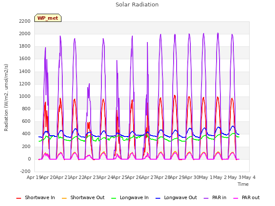275x206 pixels.
Task: Click the green Longwave In legend swatch
Action: tap(113, 198)
